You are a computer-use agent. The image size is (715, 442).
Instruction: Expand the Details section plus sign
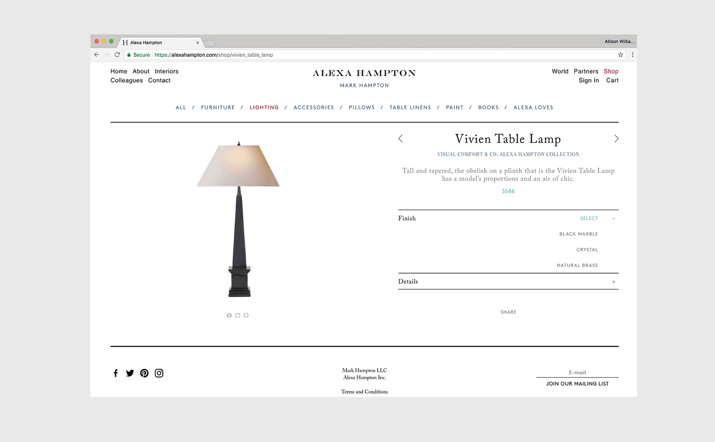coord(613,282)
